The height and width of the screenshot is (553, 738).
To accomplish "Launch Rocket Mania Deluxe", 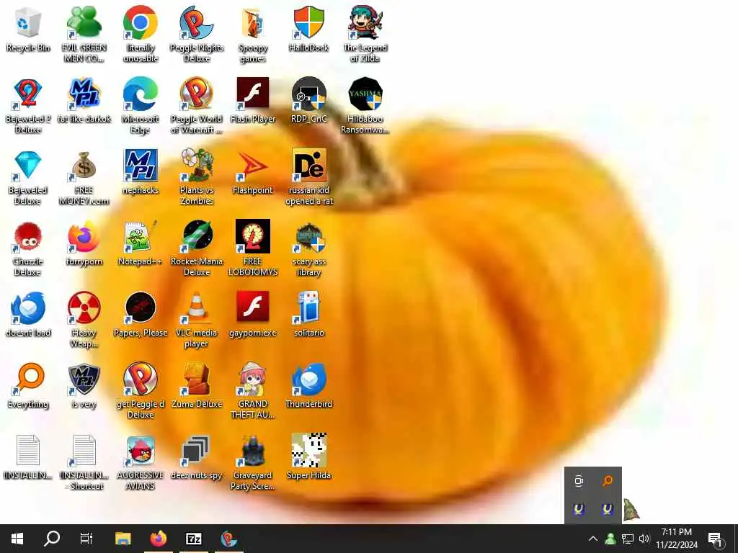I will click(197, 248).
